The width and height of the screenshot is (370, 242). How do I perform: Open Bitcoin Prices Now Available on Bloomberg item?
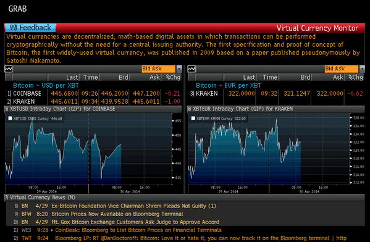tap(117, 214)
